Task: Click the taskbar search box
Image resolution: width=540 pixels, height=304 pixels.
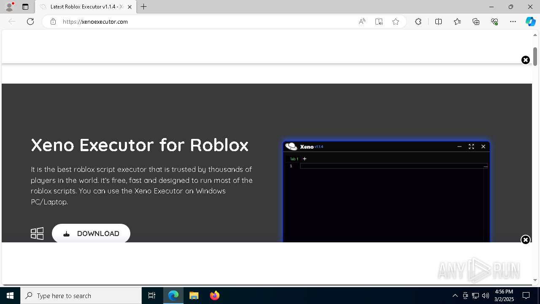Action: [81, 296]
